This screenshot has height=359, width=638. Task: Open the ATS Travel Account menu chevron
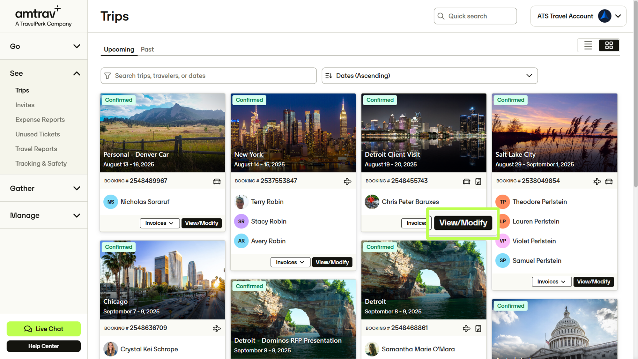tap(618, 16)
